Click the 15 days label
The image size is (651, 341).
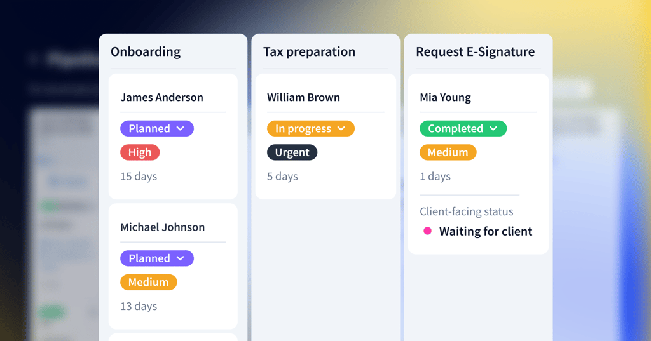point(139,177)
